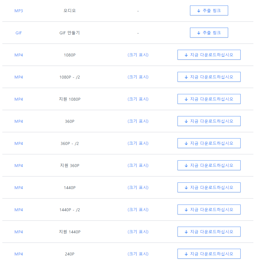Download the 360P - /2 MP4
The width and height of the screenshot is (265, 261).
click(x=209, y=143)
